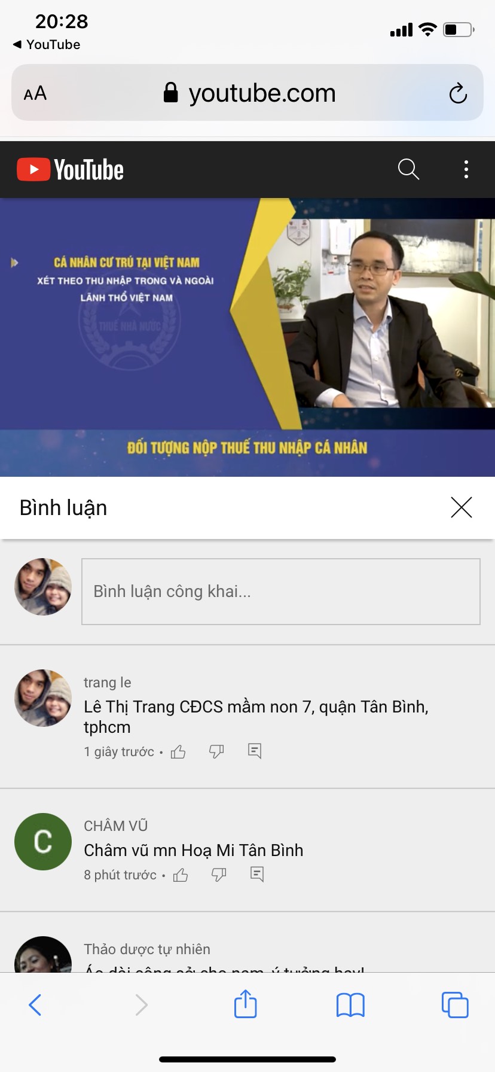The height and width of the screenshot is (1072, 495).
Task: Open YouTube search magnifier icon
Action: [x=408, y=169]
